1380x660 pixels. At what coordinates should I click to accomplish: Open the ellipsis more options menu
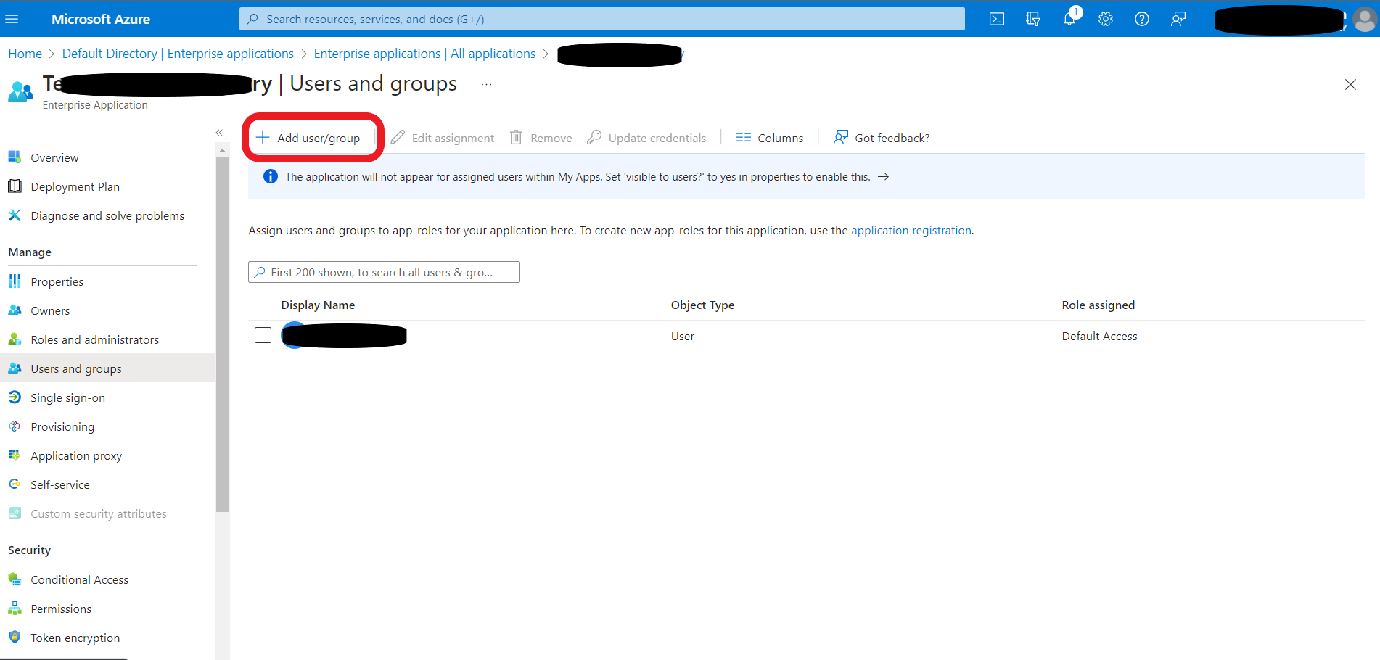486,85
